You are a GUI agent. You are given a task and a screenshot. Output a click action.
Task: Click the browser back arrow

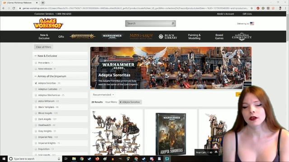[4, 8]
